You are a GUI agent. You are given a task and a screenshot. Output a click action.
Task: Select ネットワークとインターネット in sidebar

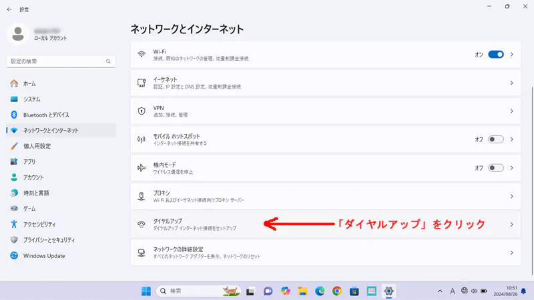pyautogui.click(x=61, y=131)
